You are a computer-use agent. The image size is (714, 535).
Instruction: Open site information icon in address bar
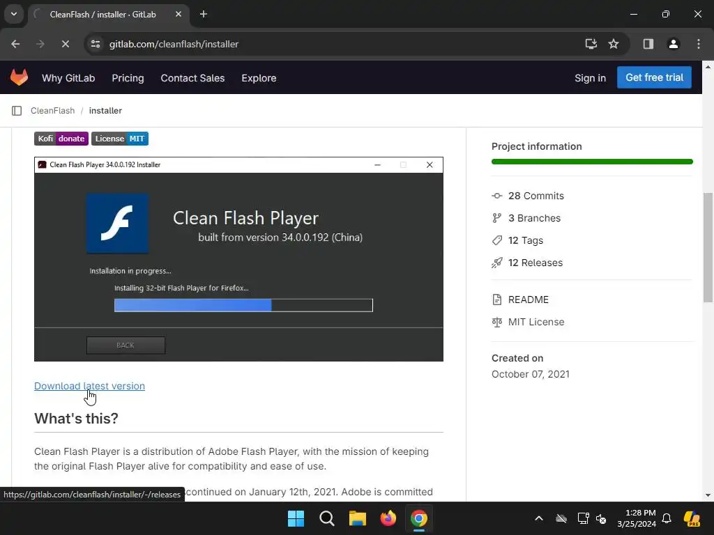(x=96, y=44)
